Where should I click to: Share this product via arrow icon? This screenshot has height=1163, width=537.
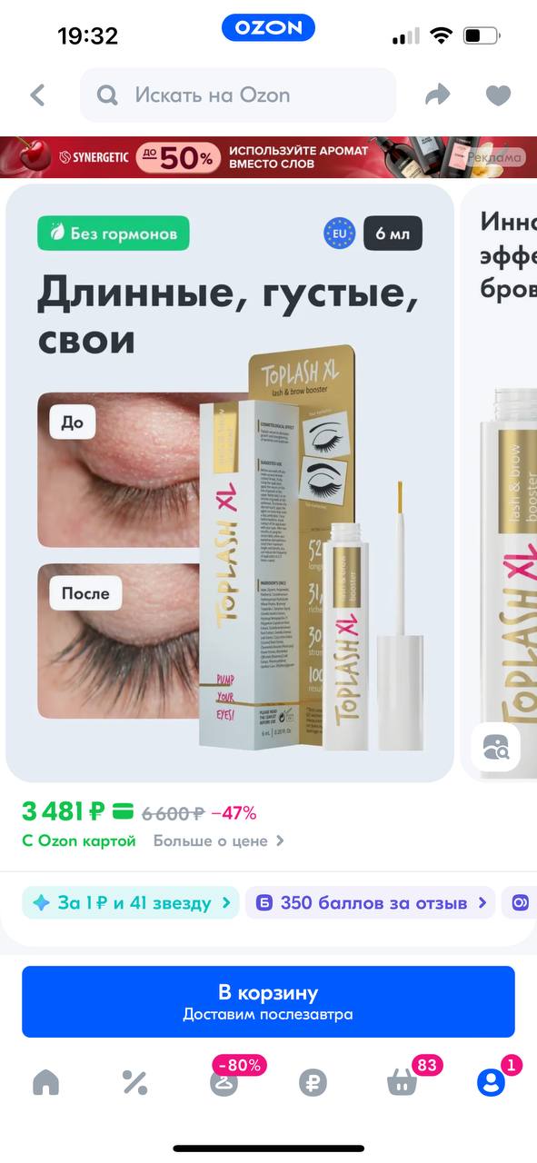click(438, 94)
